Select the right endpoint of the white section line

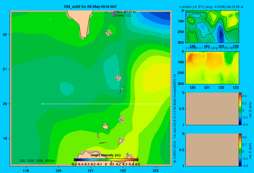tap(162, 104)
